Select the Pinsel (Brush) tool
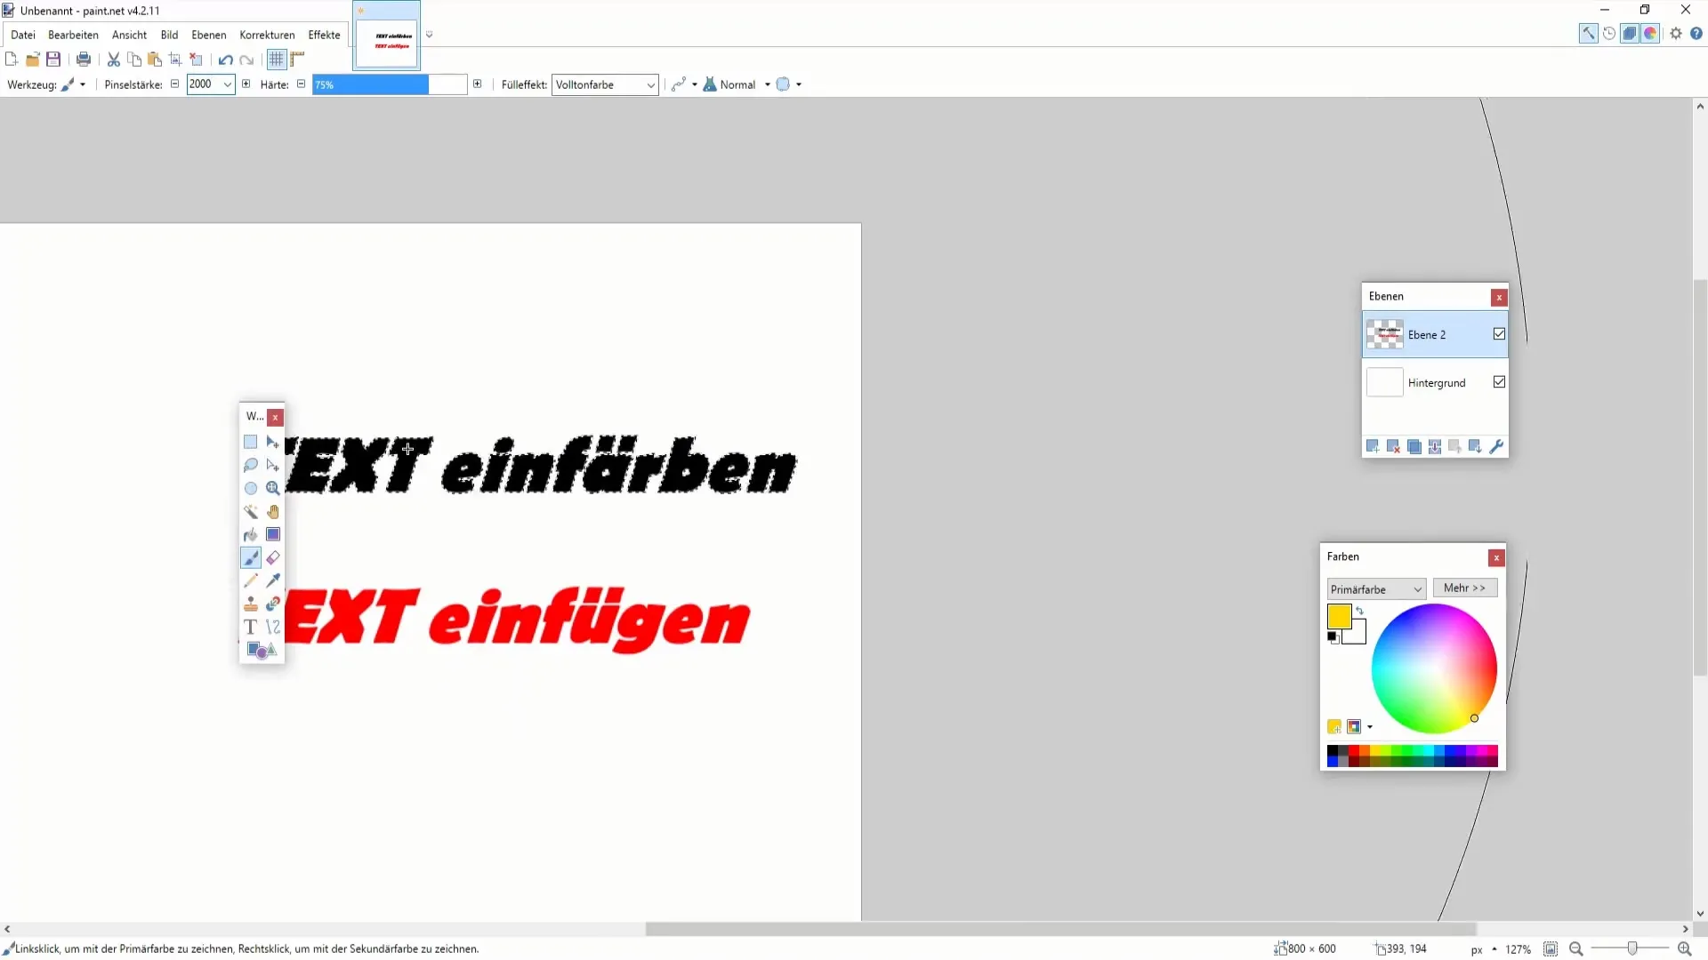1708x960 pixels. tap(251, 558)
